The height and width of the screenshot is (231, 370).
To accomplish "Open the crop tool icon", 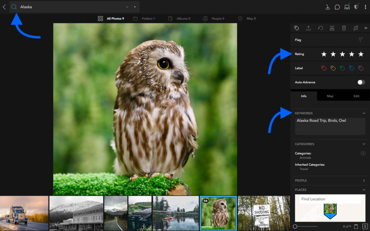I will 356,28.
